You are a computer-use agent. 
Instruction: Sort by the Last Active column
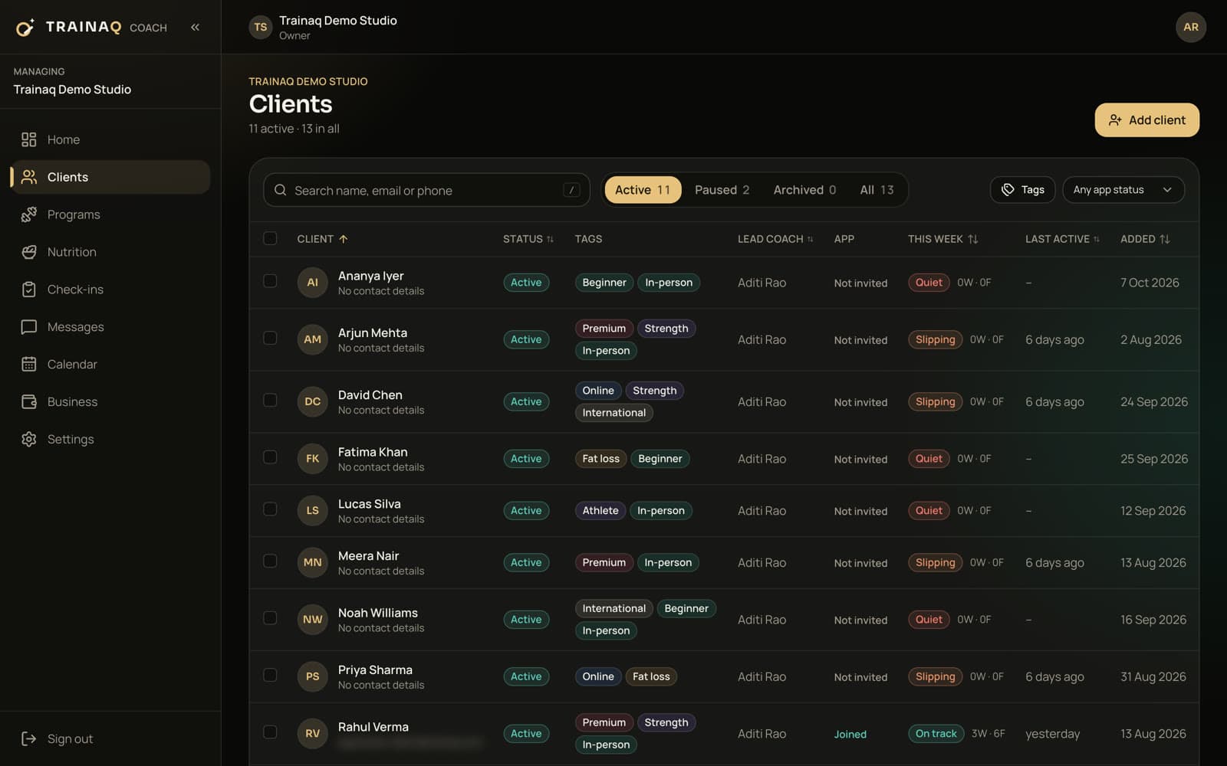click(x=1063, y=239)
